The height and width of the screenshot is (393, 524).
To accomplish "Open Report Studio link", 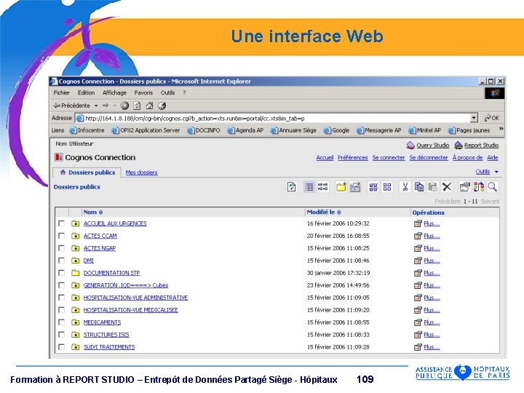I will (481, 146).
